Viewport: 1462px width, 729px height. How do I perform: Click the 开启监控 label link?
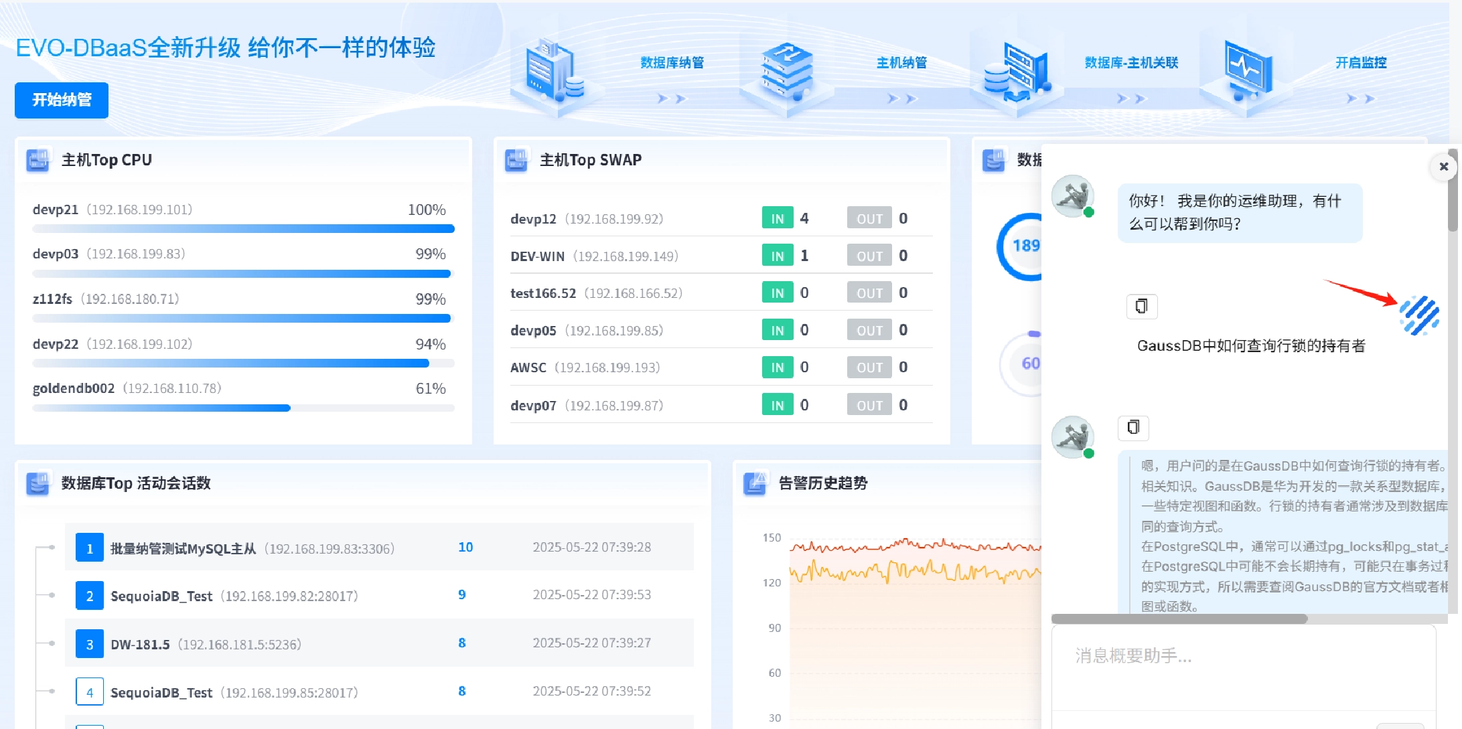(1361, 62)
